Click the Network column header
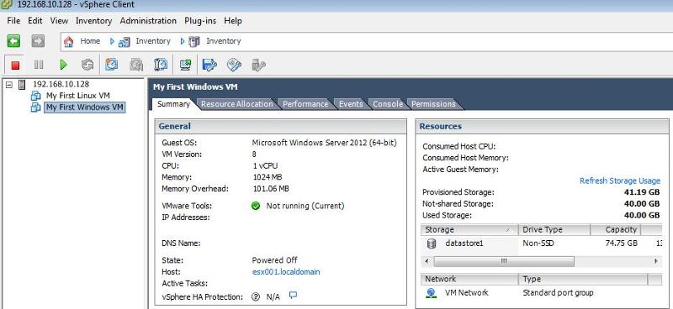This screenshot has height=309, width=673. pos(469,280)
